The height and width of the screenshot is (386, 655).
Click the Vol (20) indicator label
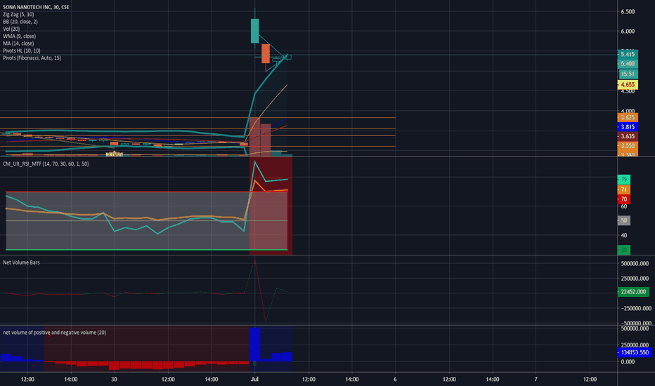(x=11, y=29)
